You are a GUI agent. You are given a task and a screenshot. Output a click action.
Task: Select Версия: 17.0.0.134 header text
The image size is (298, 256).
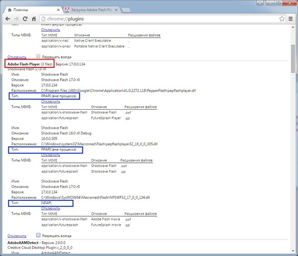(71, 64)
